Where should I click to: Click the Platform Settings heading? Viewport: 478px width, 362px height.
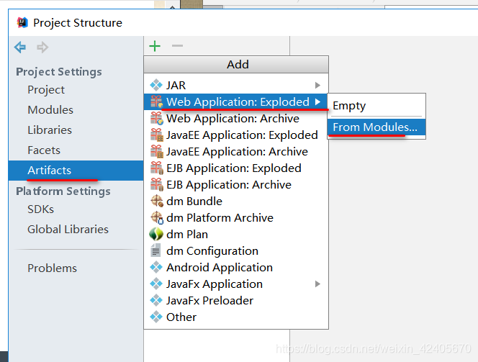click(63, 191)
